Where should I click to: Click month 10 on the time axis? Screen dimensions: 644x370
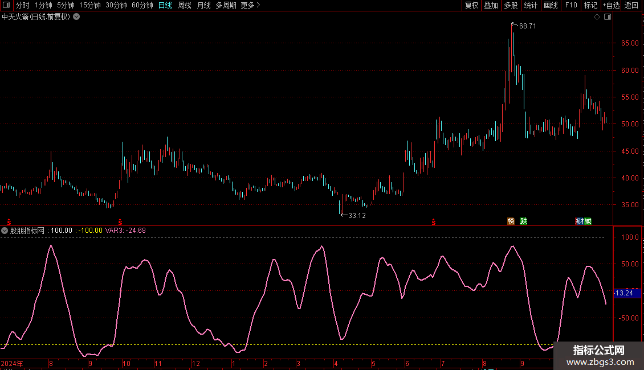[126, 363]
